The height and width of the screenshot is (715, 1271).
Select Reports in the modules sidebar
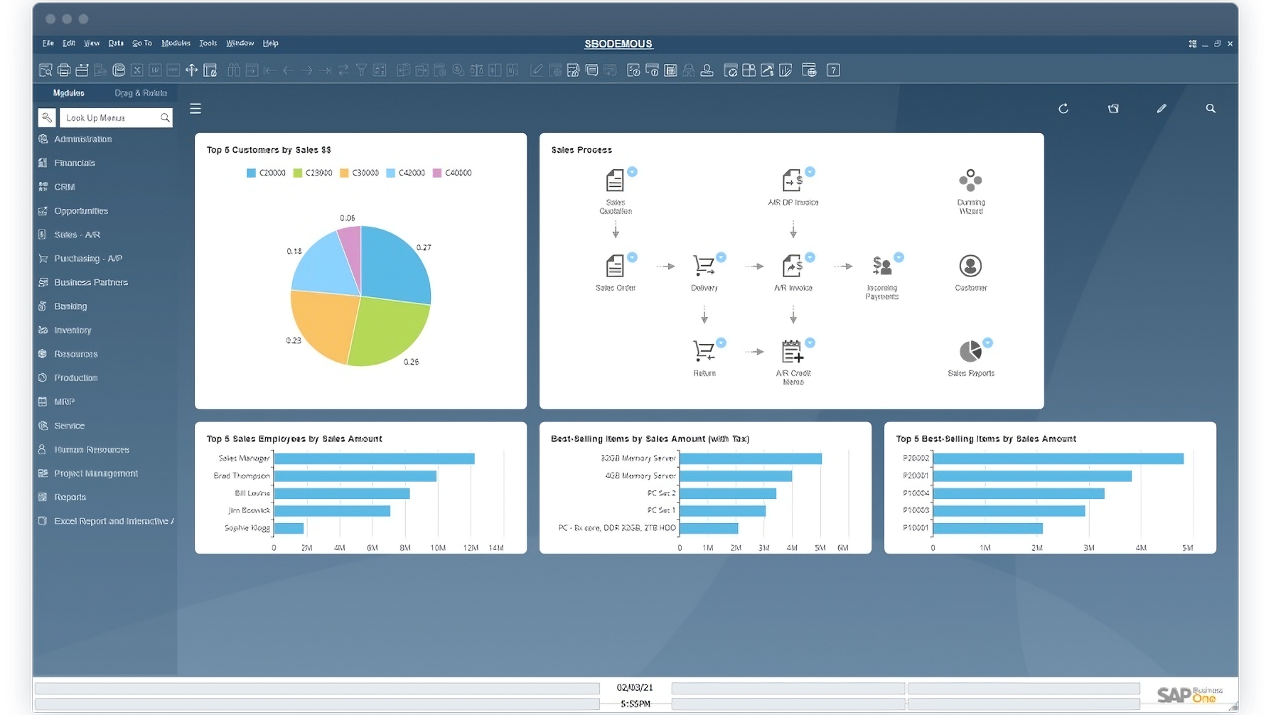[70, 497]
